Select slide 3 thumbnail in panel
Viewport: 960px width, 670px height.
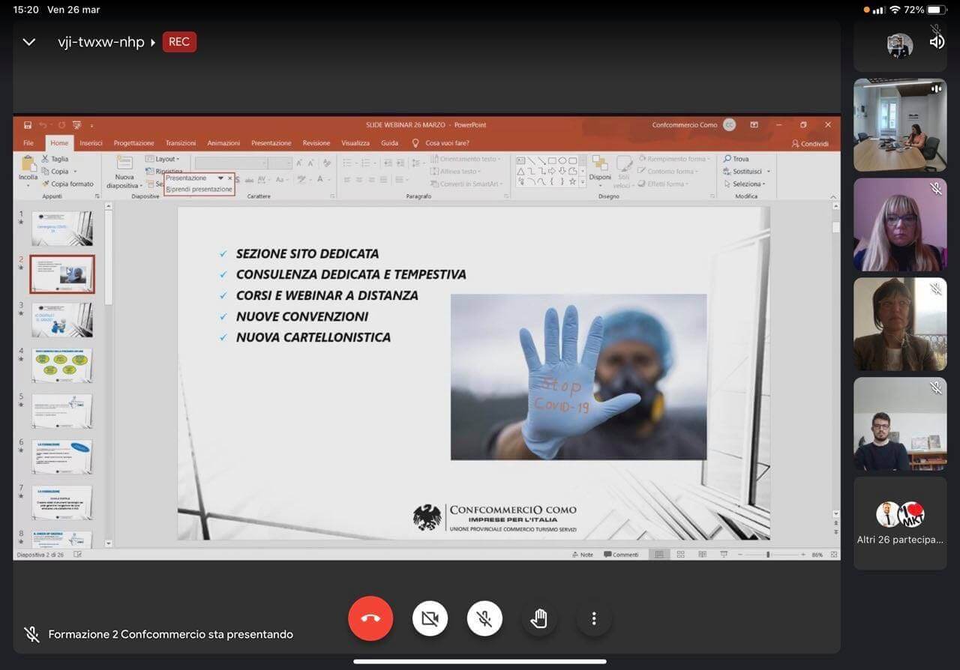(x=62, y=320)
